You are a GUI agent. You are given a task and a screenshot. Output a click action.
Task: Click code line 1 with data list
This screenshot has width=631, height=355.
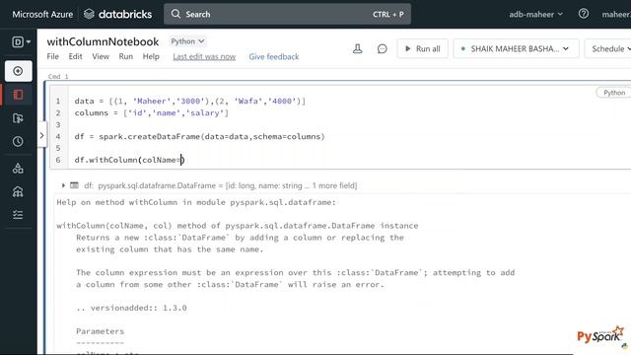pos(190,101)
